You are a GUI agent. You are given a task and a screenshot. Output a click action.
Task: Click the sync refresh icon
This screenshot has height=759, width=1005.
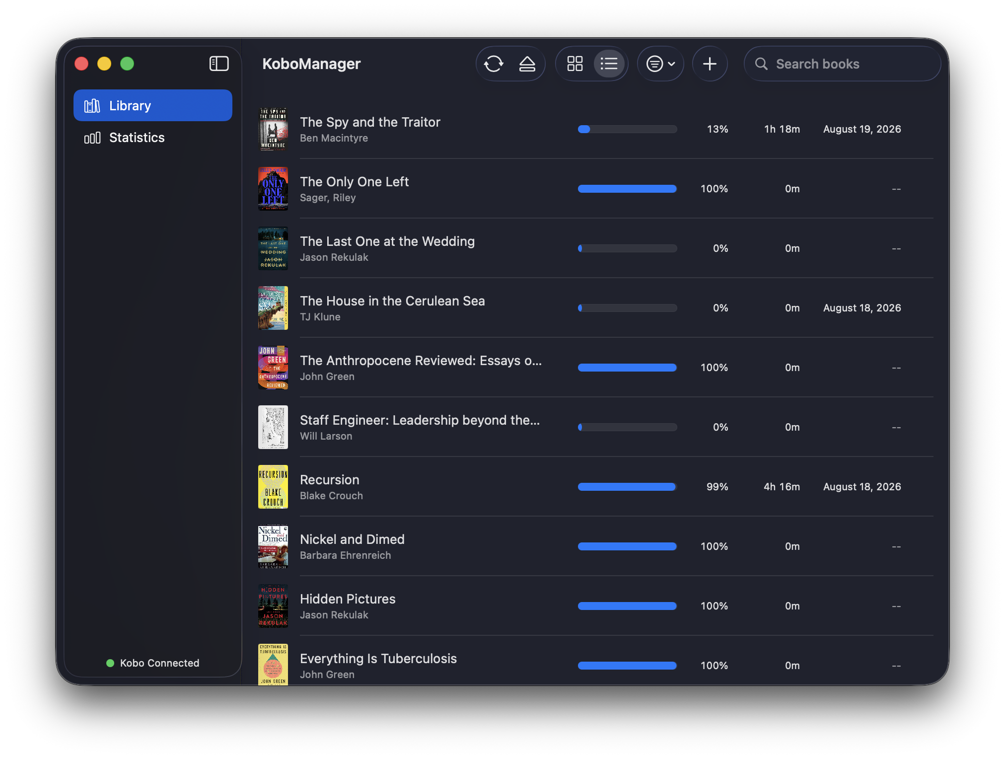tap(494, 64)
